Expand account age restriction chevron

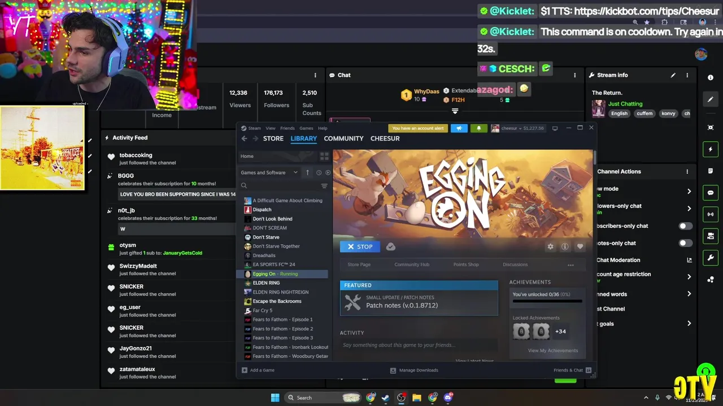(689, 277)
